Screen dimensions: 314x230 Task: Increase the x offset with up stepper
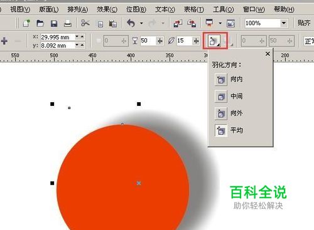(x=82, y=37)
